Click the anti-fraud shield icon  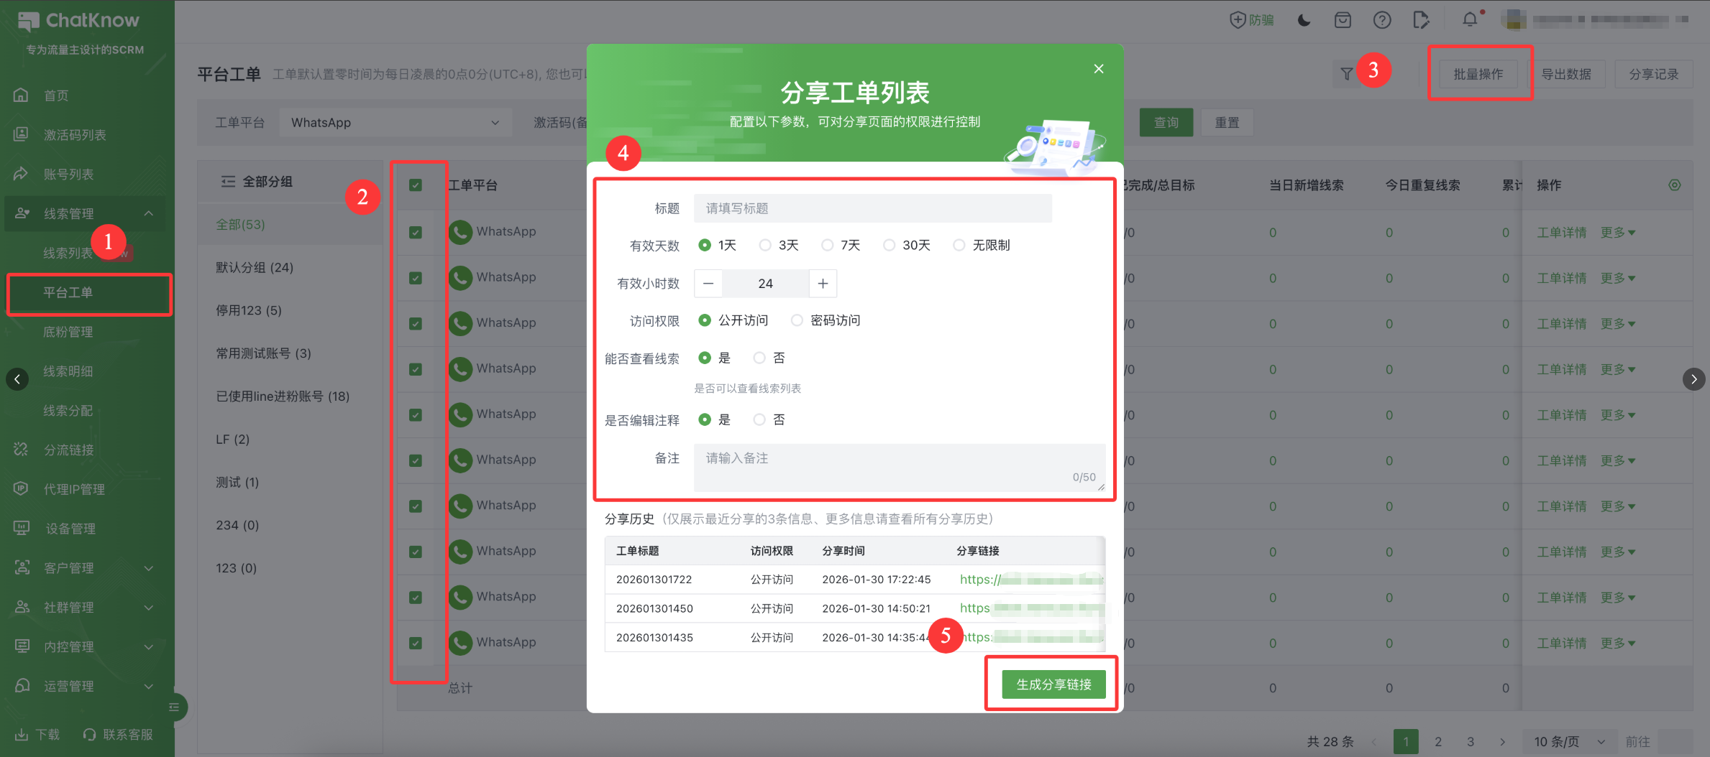1238,20
